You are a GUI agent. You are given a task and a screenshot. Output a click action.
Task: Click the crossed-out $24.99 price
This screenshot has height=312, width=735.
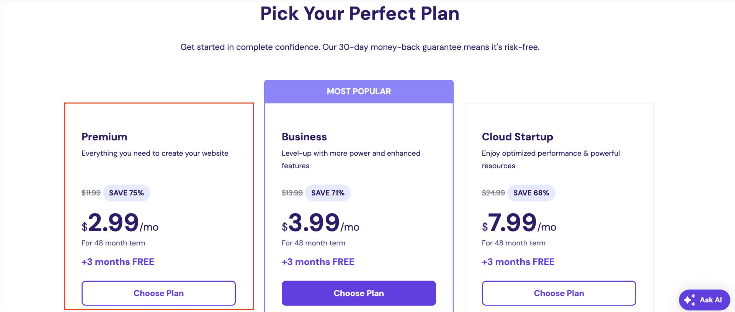[x=493, y=193]
